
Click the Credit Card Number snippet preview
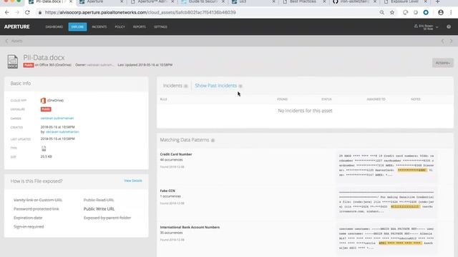click(x=386, y=165)
